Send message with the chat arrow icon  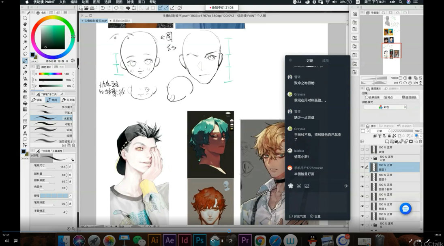pos(345,186)
